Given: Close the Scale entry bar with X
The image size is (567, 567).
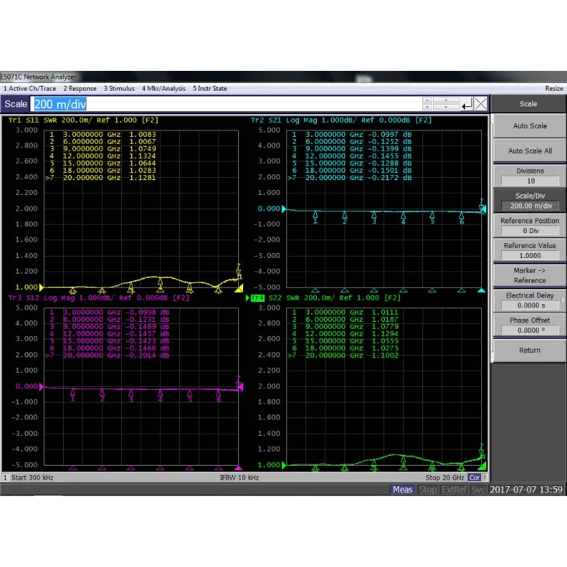Looking at the screenshot, I should [481, 104].
